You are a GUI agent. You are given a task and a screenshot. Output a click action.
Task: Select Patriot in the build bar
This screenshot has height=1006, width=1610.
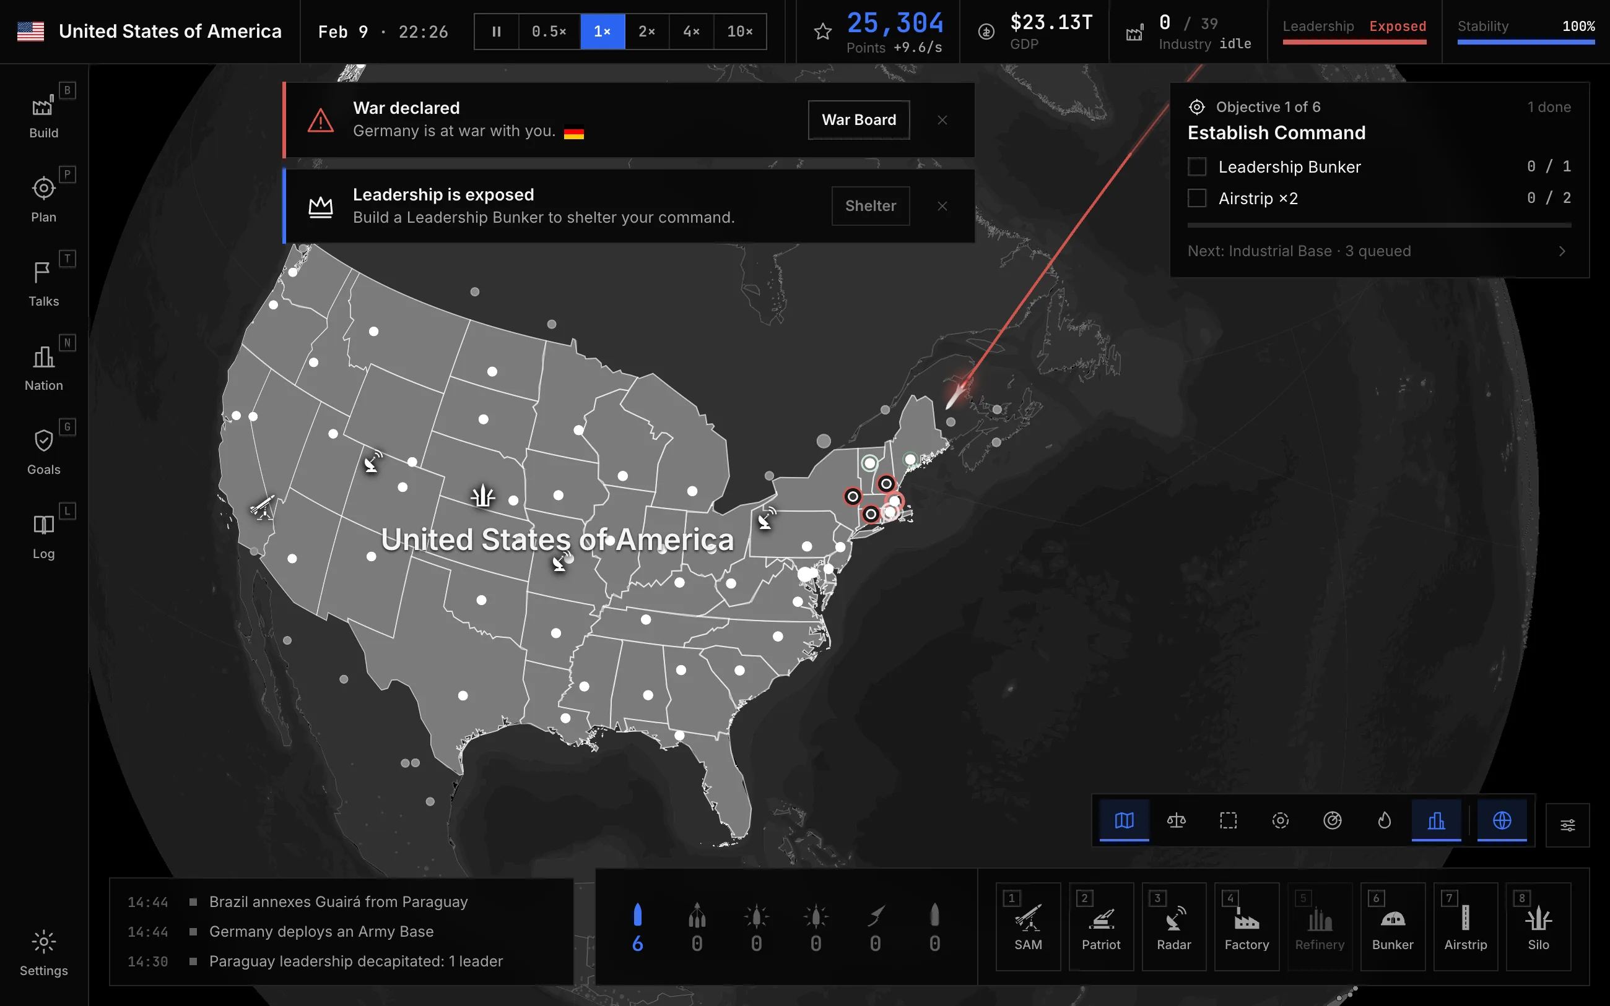point(1100,926)
